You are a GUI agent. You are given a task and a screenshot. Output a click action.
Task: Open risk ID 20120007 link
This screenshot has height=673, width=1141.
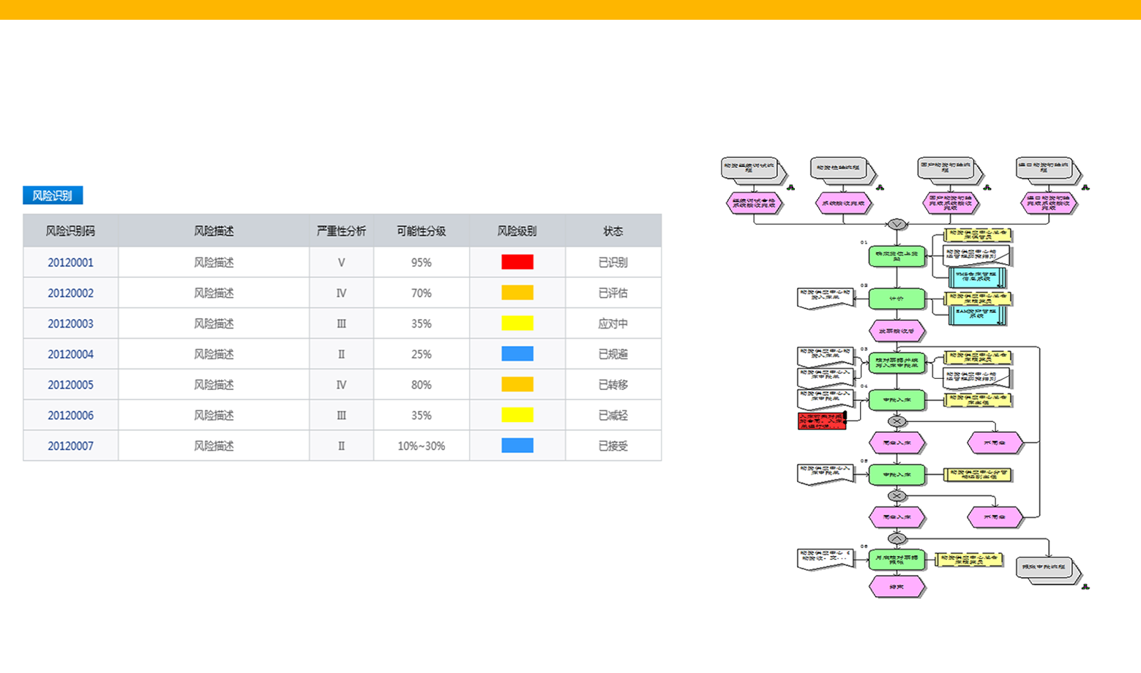click(x=70, y=446)
